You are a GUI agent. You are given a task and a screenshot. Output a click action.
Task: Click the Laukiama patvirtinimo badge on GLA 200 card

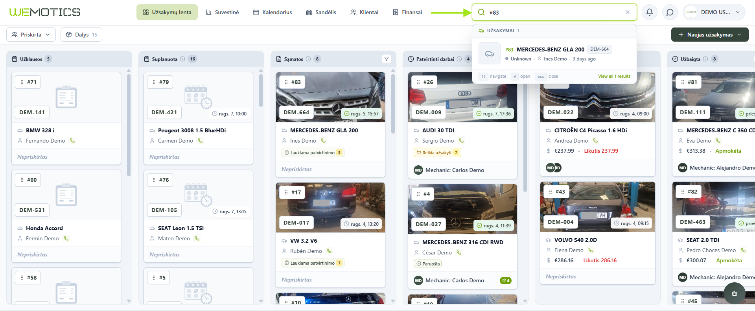[x=313, y=153]
